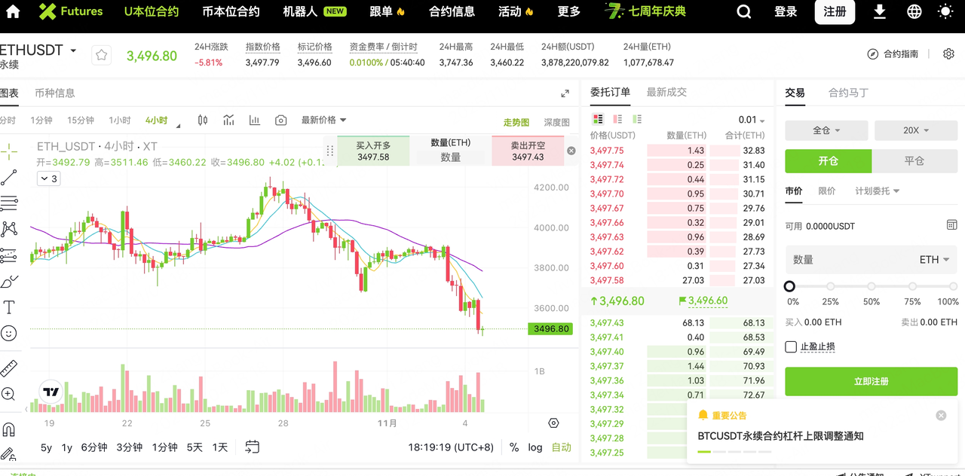Expand the chart to fullscreen
The image size is (965, 476).
coord(565,93)
